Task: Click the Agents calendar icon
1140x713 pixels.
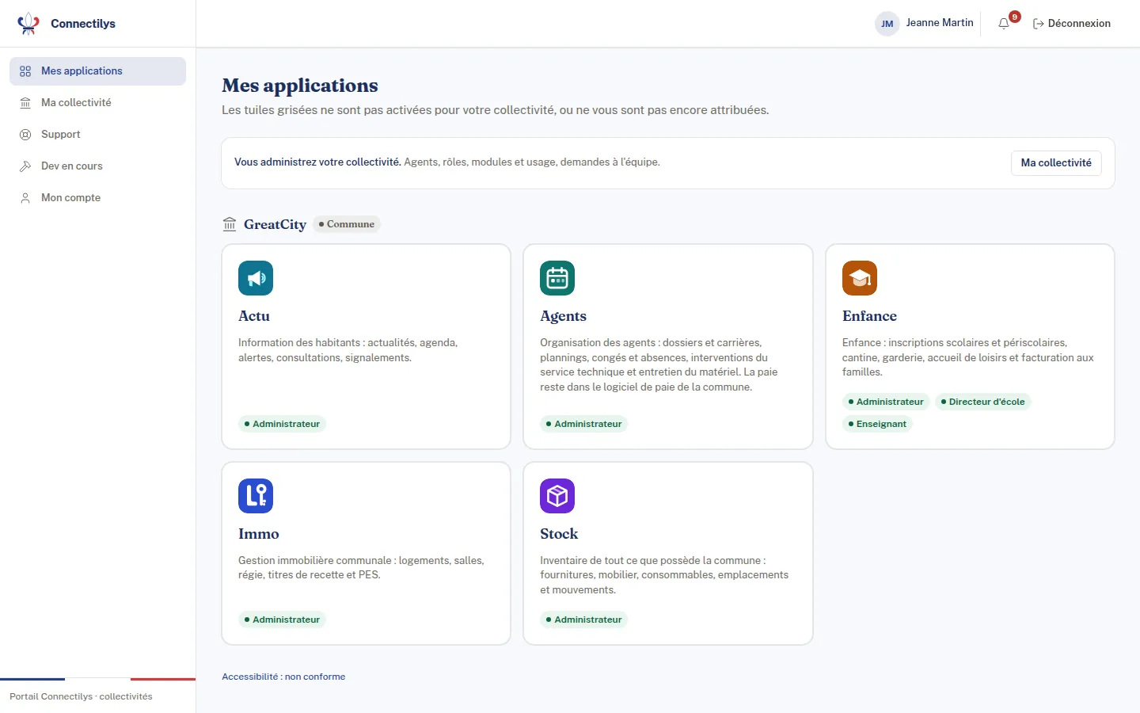Action: (x=557, y=278)
